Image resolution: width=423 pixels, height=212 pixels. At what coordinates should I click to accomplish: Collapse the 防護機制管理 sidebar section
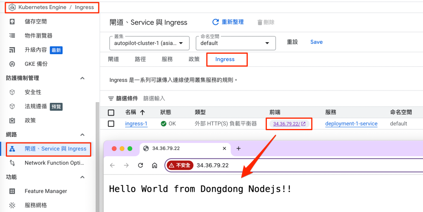(x=82, y=78)
